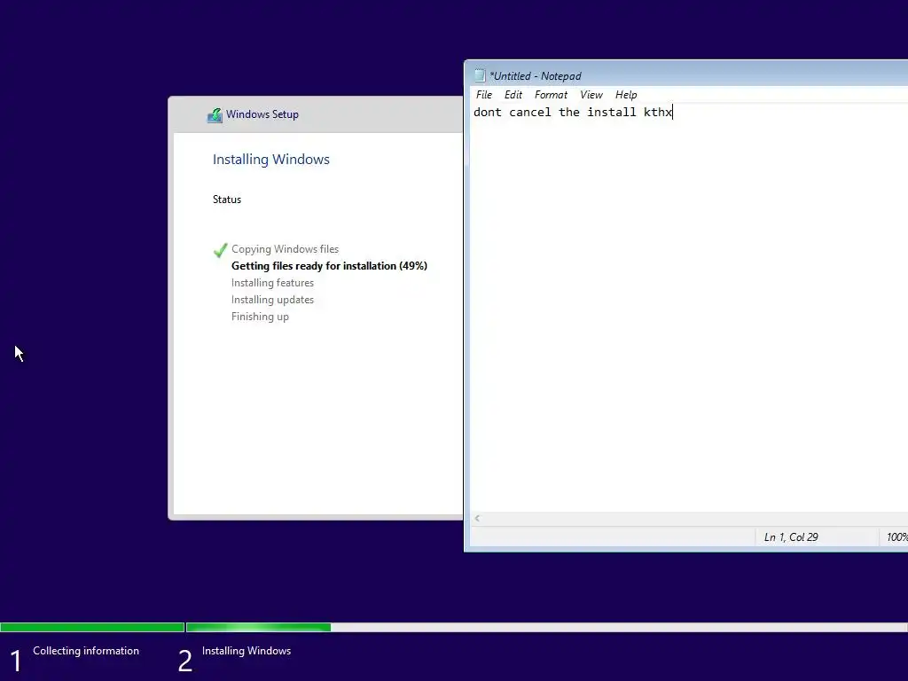908x681 pixels.
Task: Click the 'Installing updates' step
Action: 273,300
